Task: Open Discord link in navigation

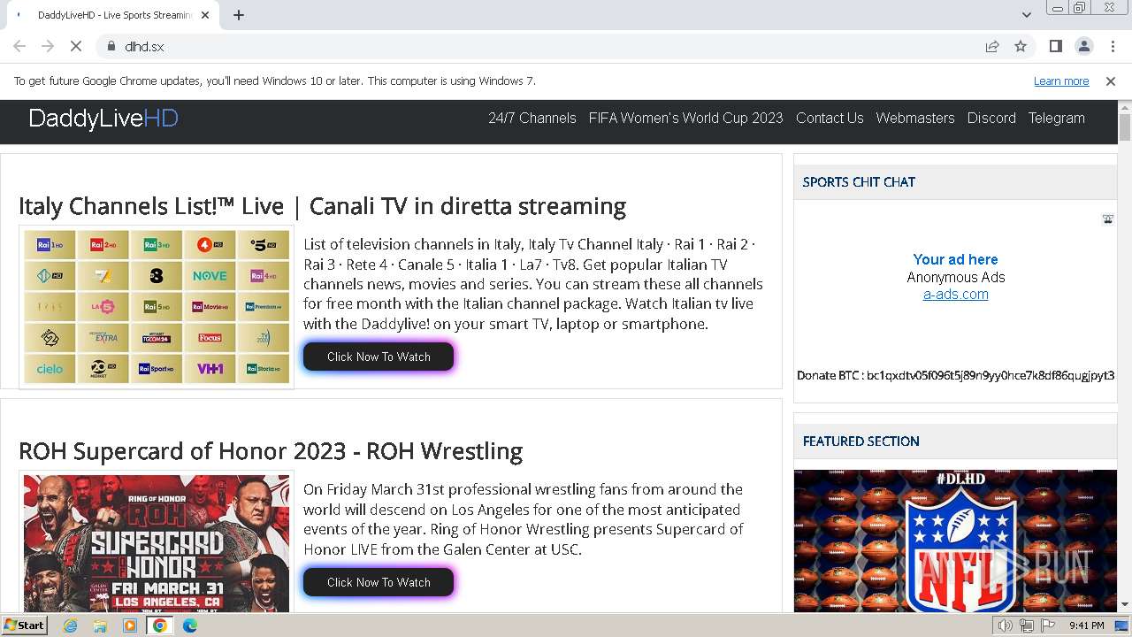Action: click(991, 118)
